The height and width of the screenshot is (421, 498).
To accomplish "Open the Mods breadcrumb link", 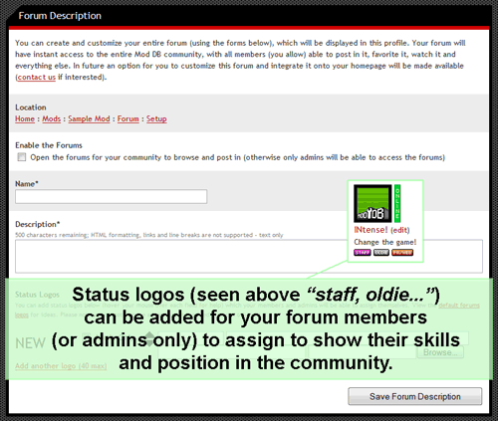I will point(52,118).
